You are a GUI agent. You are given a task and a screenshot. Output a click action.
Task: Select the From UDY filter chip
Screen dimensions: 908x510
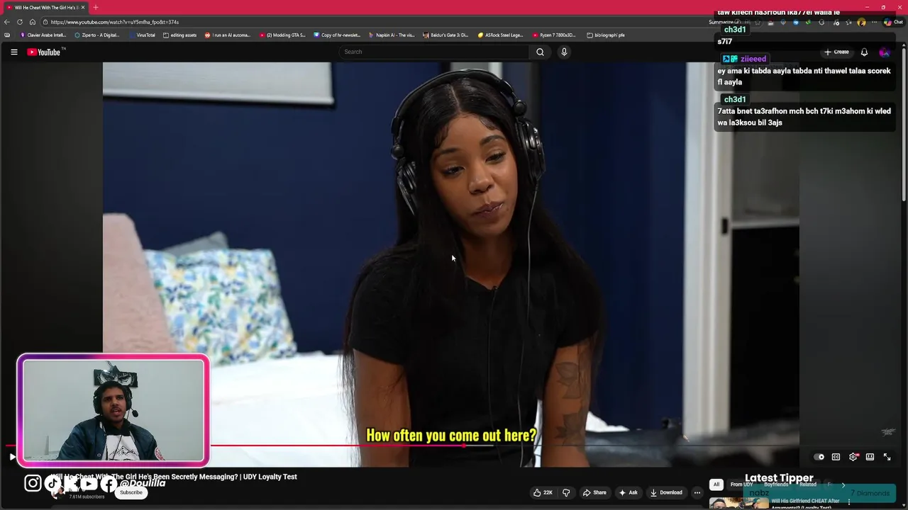pyautogui.click(x=741, y=484)
